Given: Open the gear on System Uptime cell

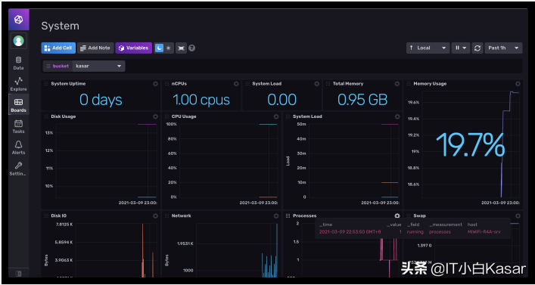Looking at the screenshot, I should point(155,83).
